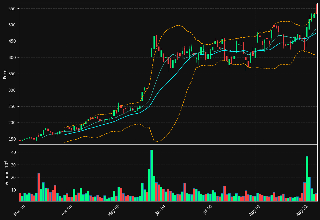The width and height of the screenshot is (320, 220).
Task: Click the 'Apr 08' date axis label
Action: coord(67,210)
